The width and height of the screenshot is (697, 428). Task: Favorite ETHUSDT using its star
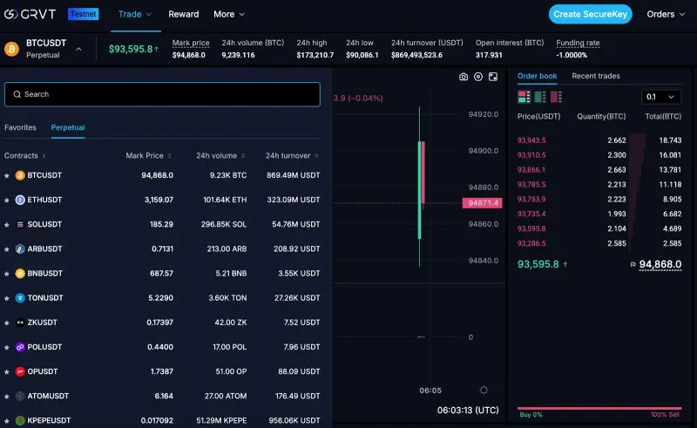pyautogui.click(x=7, y=200)
